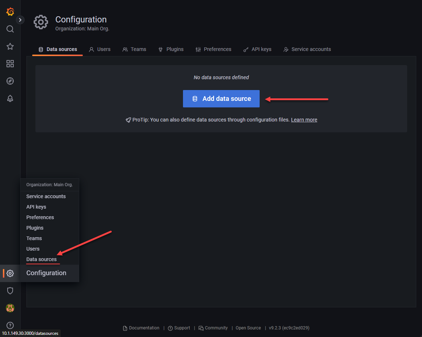Open the Alerting bell icon
Image resolution: width=422 pixels, height=337 pixels.
(x=10, y=98)
